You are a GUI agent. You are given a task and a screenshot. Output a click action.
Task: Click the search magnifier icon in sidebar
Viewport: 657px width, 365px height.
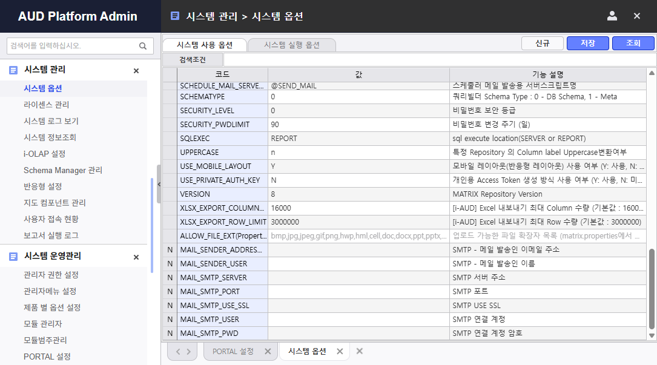click(x=143, y=46)
